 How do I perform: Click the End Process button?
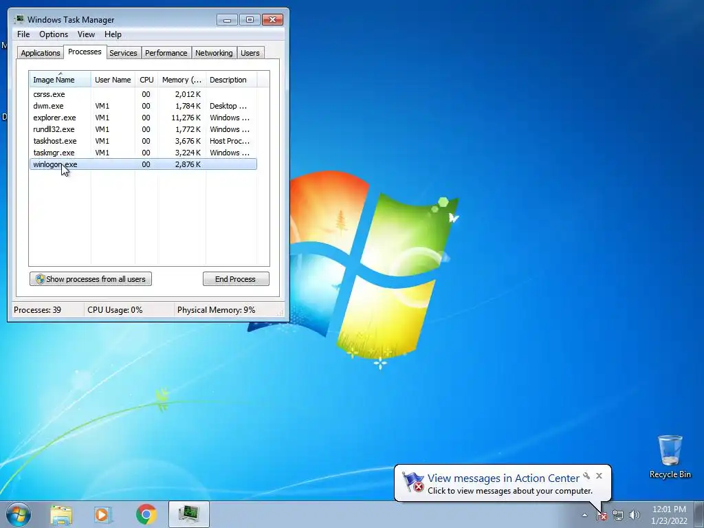coord(236,279)
